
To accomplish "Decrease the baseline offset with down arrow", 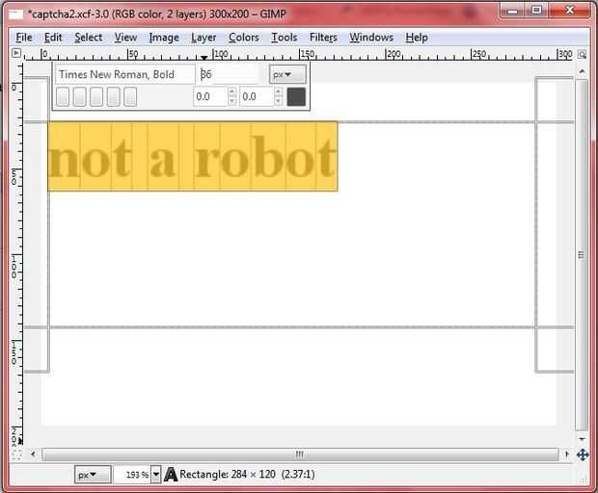I will click(231, 101).
